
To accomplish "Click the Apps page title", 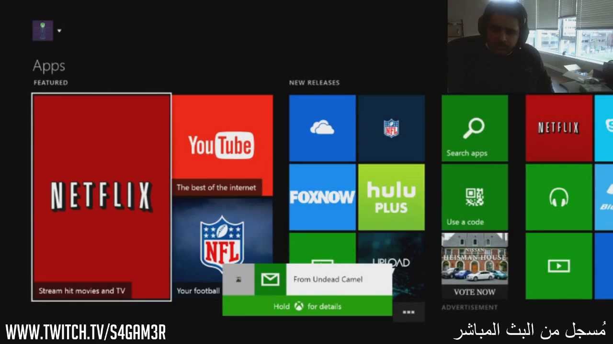I will pos(49,66).
